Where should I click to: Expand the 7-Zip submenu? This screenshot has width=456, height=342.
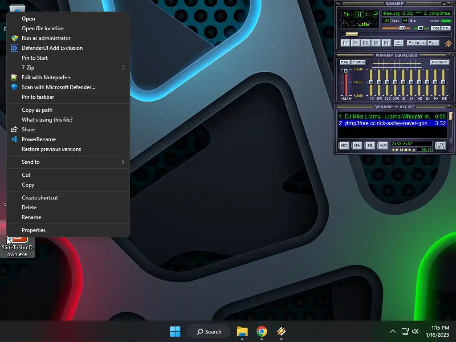68,68
